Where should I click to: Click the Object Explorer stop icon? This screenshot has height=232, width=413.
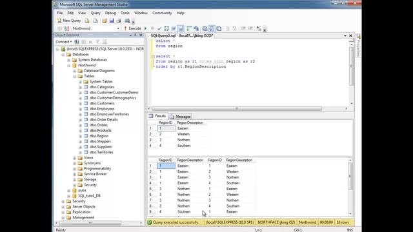(x=90, y=41)
